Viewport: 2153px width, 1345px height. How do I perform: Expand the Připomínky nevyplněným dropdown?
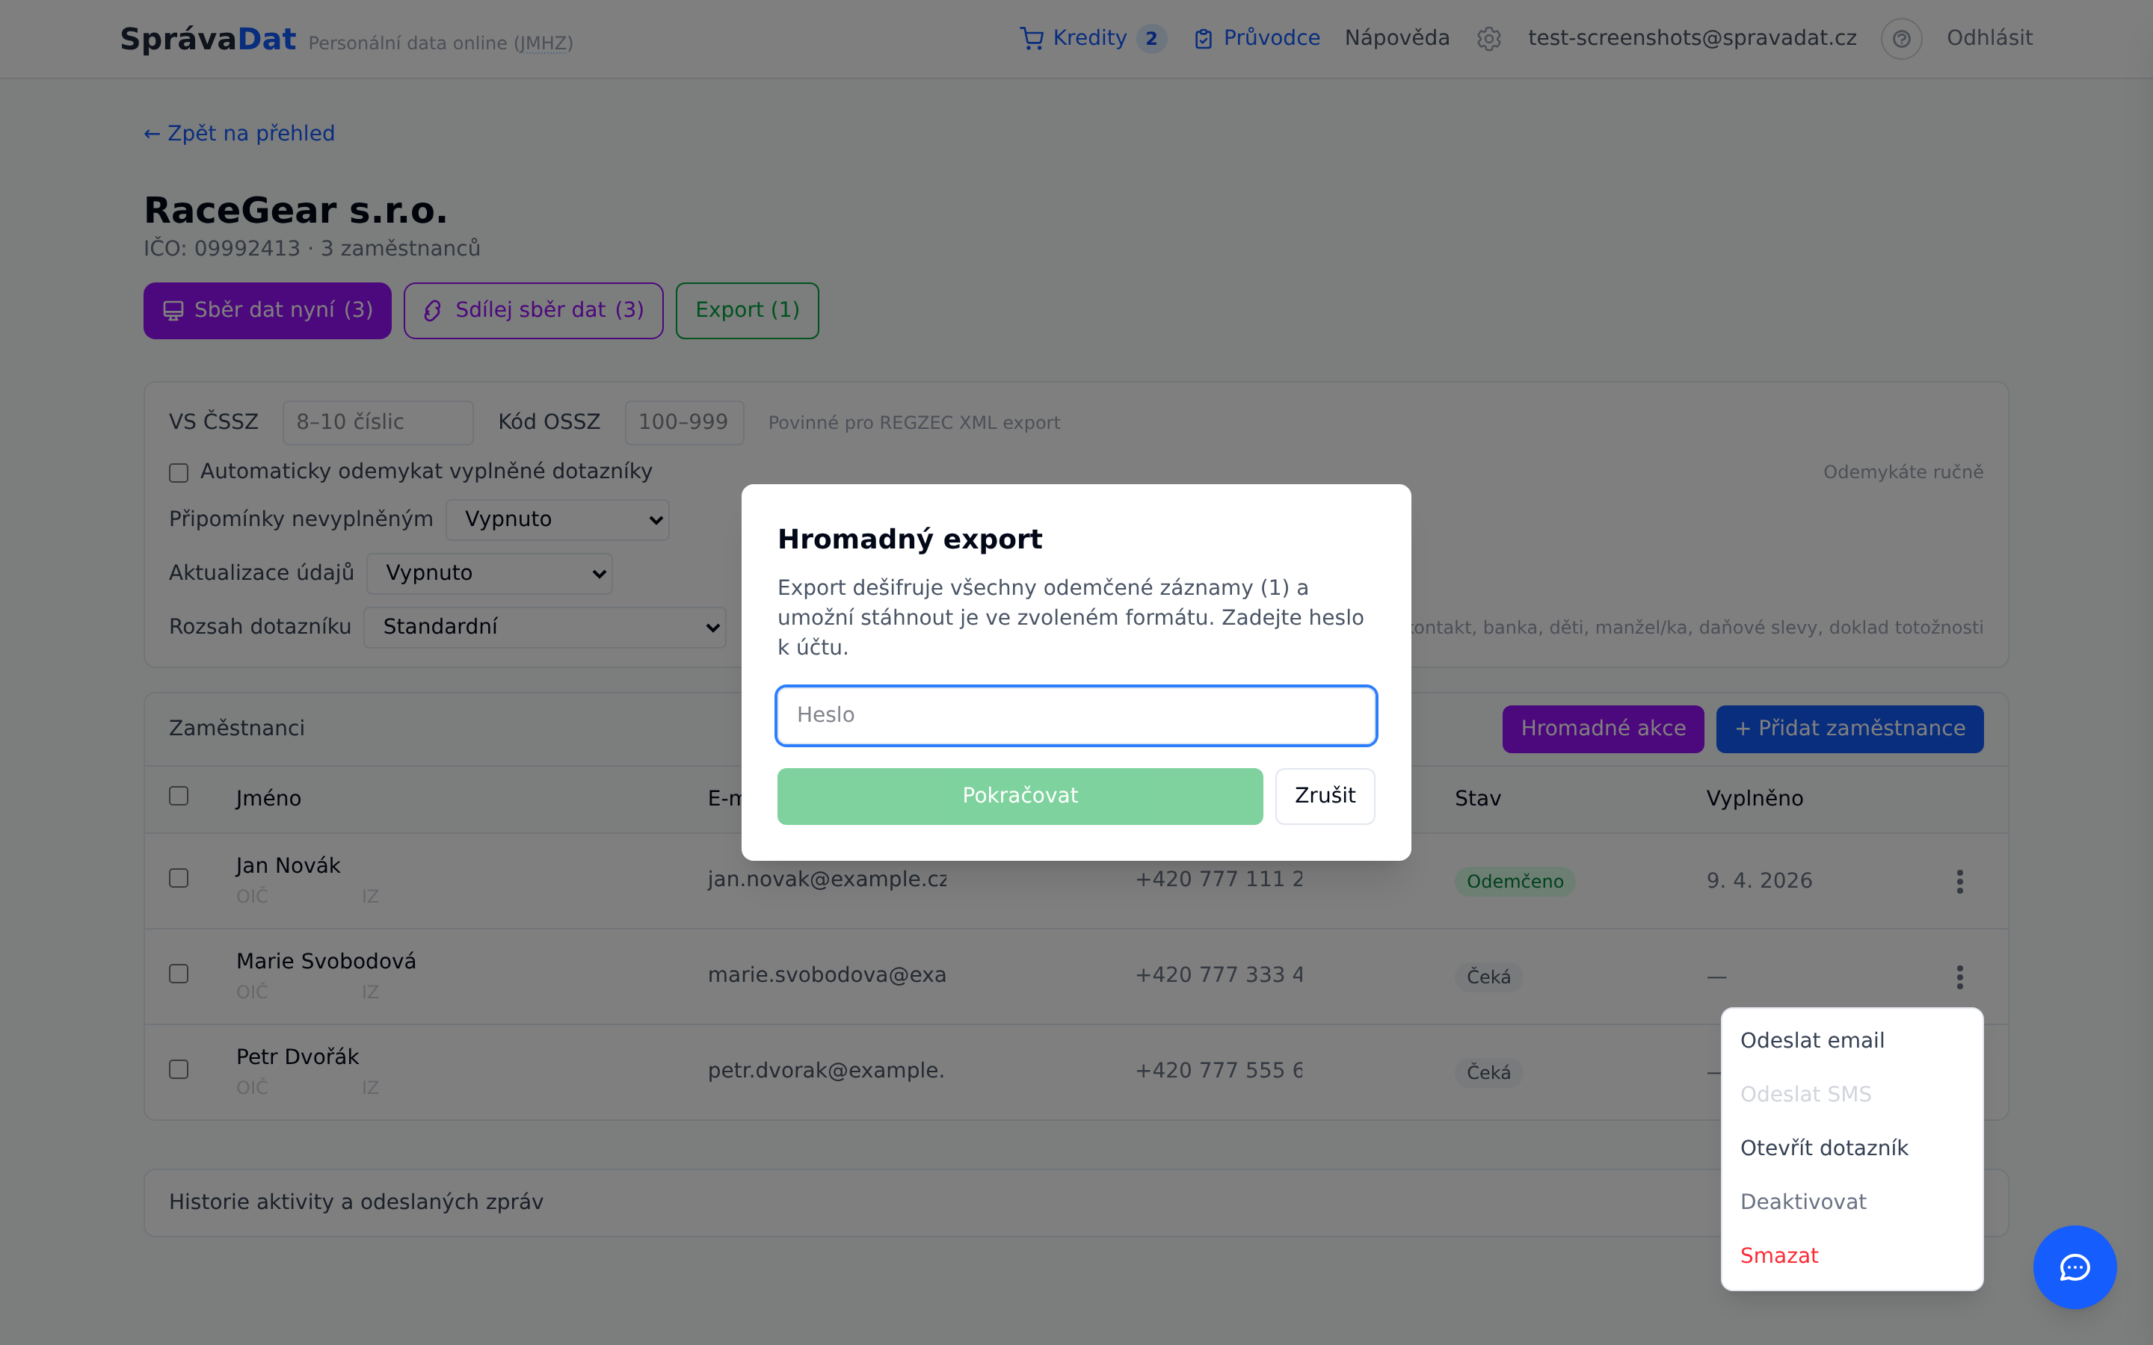click(x=557, y=519)
